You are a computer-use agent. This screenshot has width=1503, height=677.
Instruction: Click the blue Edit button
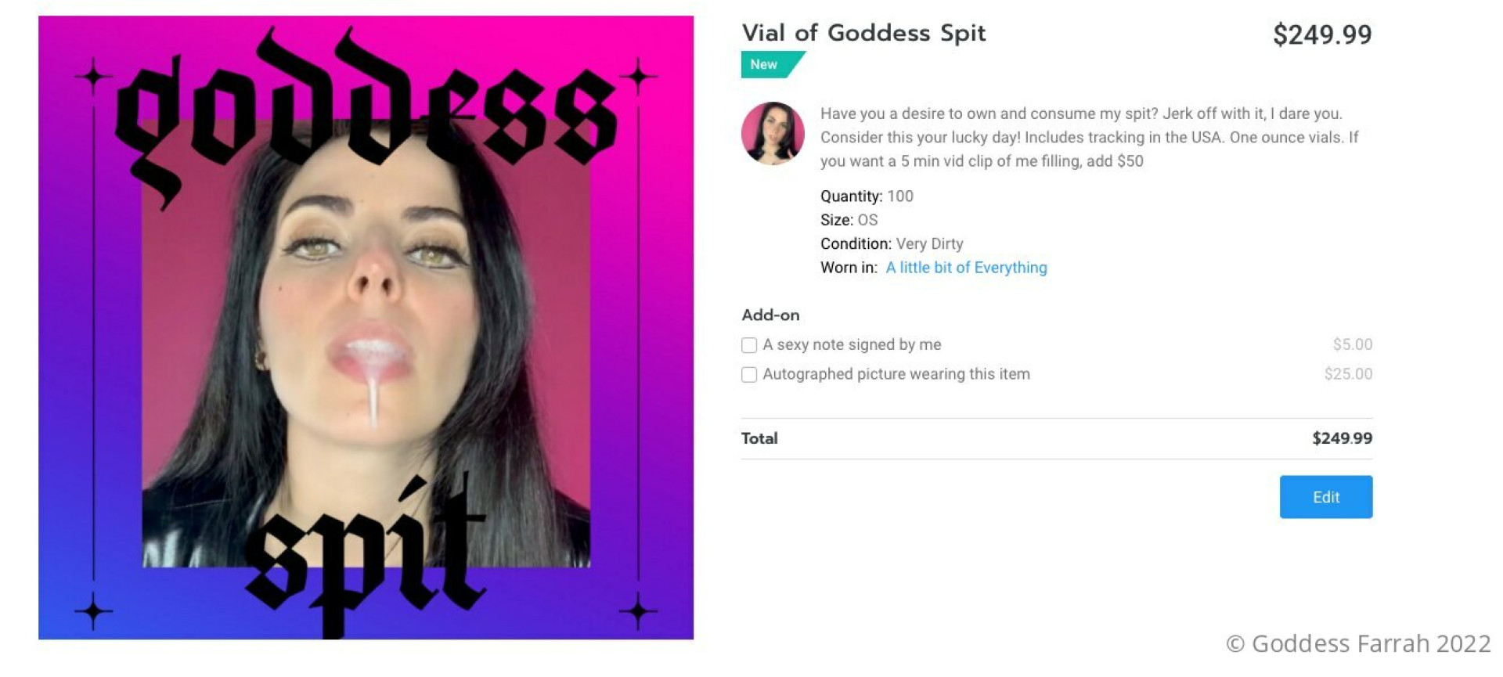pos(1325,496)
